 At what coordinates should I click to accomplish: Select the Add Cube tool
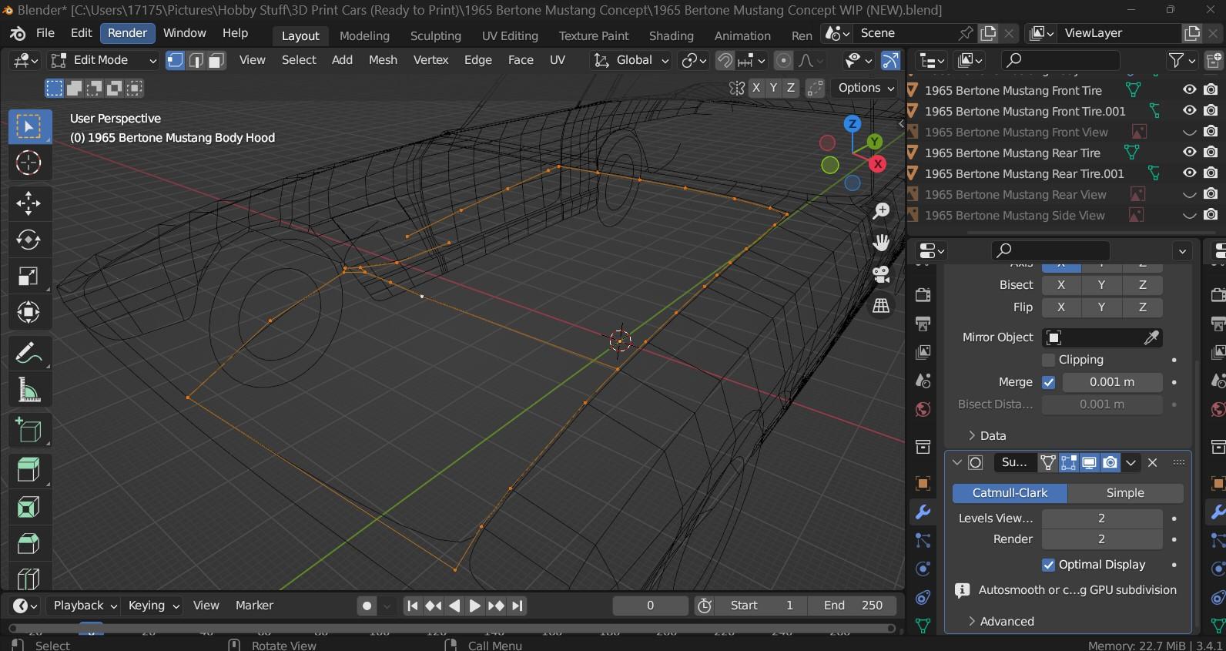(x=29, y=431)
